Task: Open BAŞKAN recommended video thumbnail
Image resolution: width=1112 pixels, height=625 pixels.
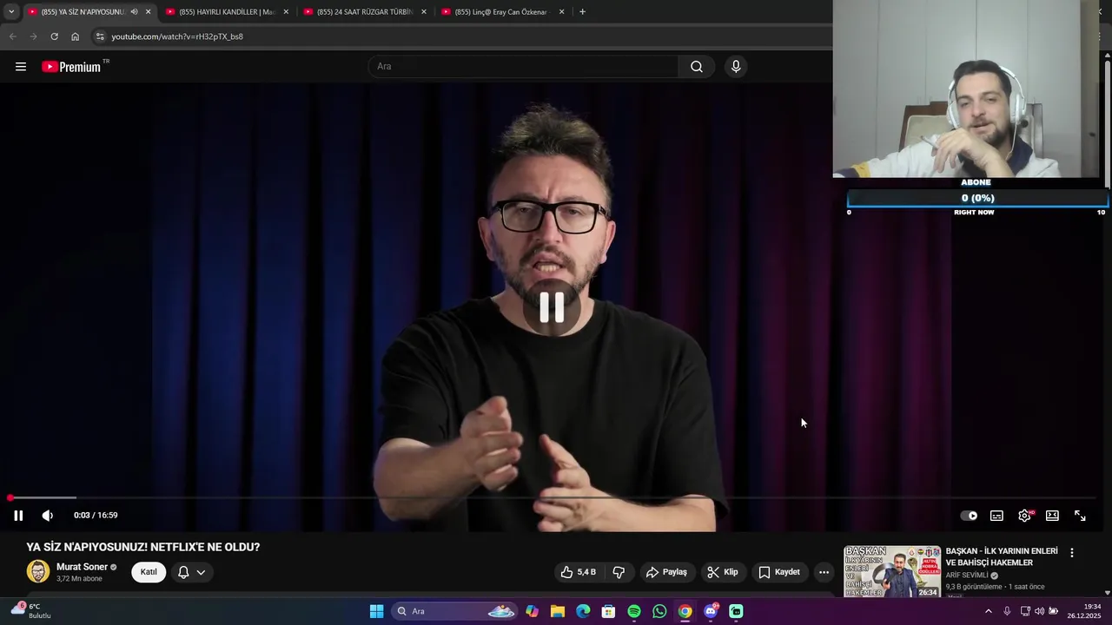Action: pyautogui.click(x=892, y=571)
